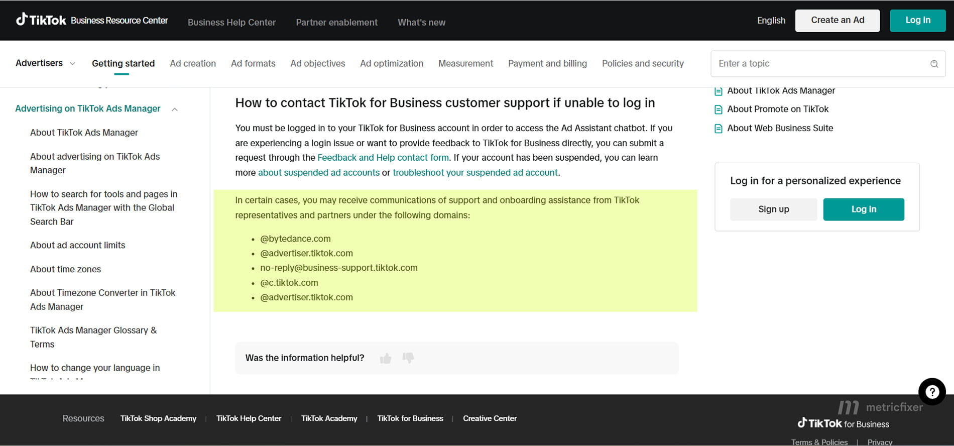Click document icon beside About Web Business Suite
The width and height of the screenshot is (954, 446).
719,129
